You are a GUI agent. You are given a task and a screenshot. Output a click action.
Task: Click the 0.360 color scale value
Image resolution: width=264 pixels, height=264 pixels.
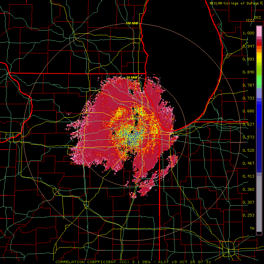pos(248,189)
